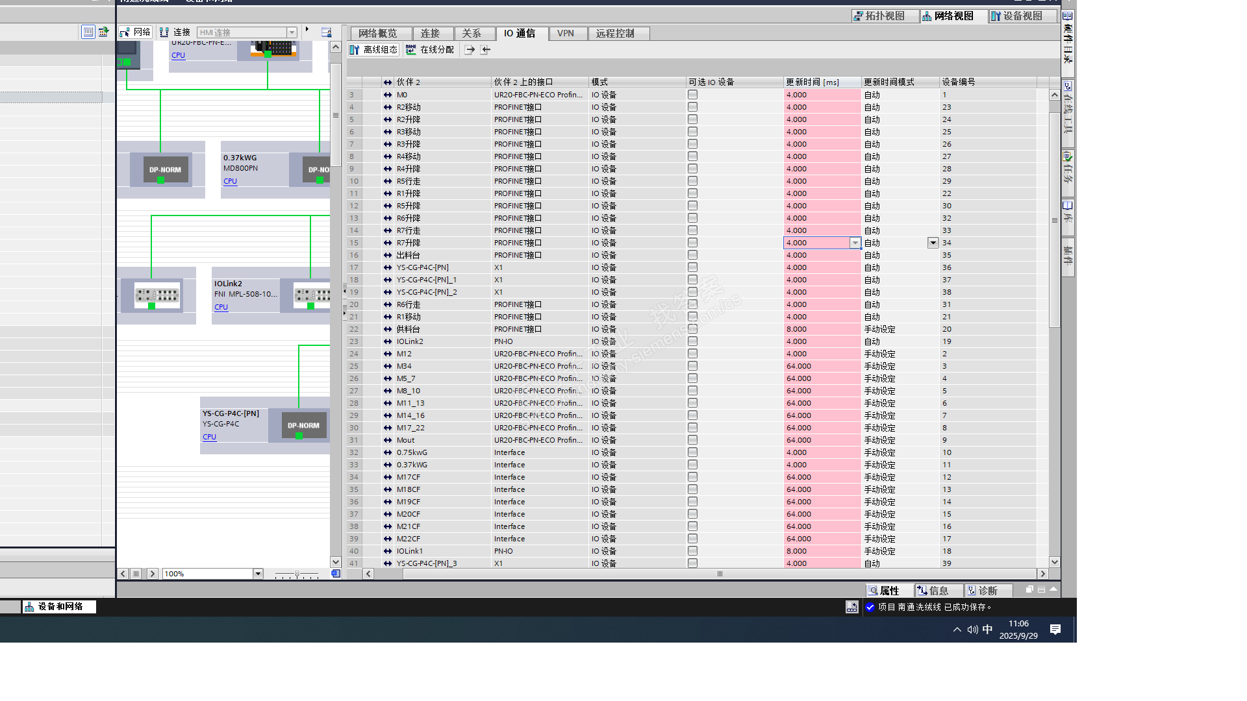Click the 离线组态 offline configuration button
1247x701 pixels.
[x=373, y=49]
